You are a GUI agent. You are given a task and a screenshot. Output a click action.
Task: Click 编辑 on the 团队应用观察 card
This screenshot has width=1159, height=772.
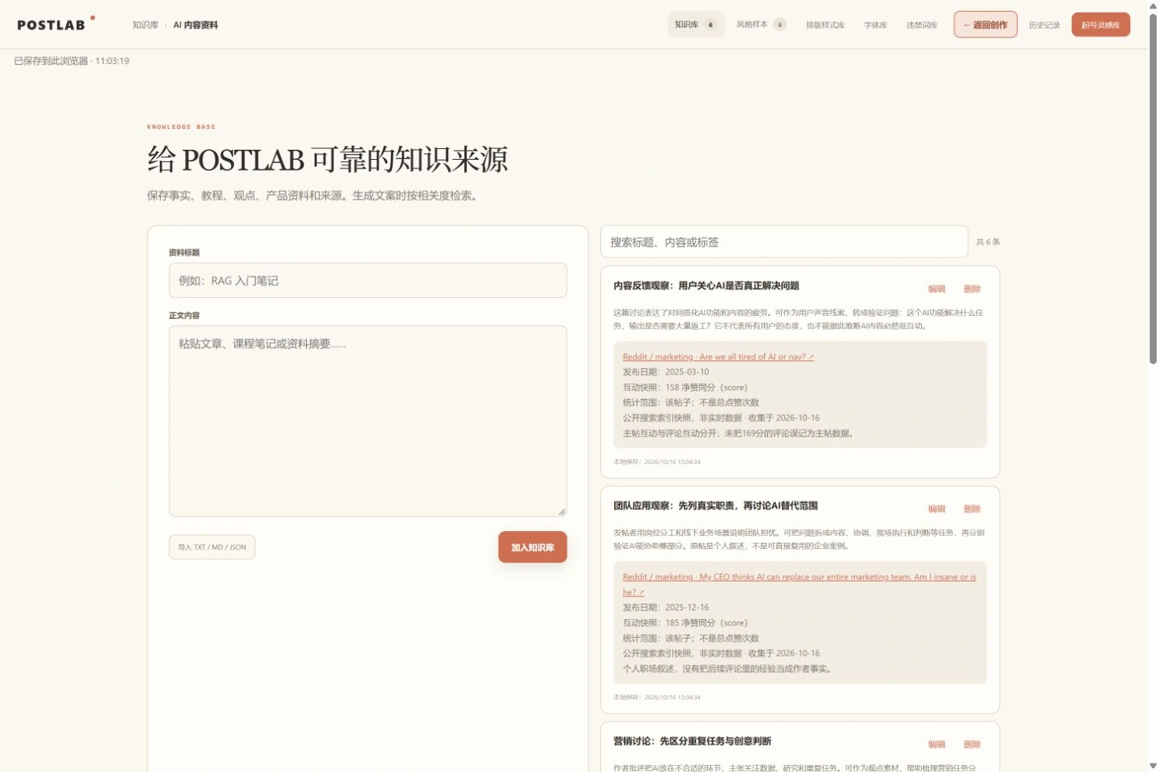[x=937, y=508]
